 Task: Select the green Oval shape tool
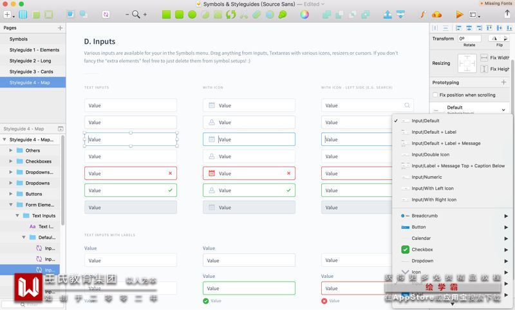point(192,14)
